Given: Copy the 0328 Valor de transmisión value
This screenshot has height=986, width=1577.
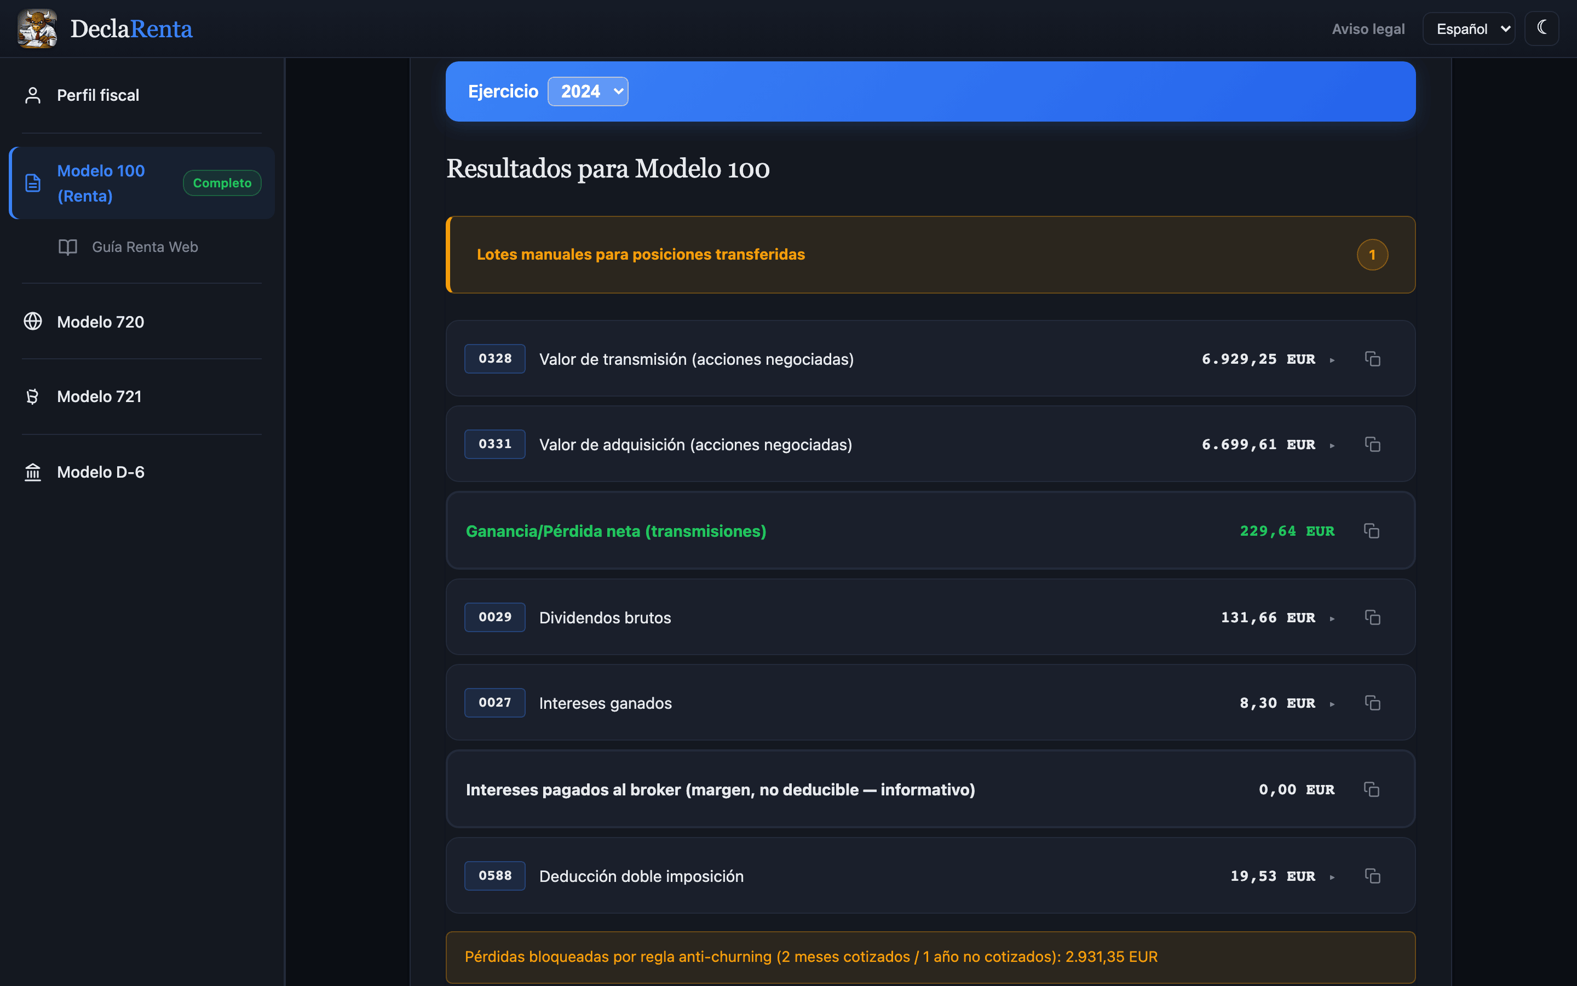Looking at the screenshot, I should click(1372, 359).
